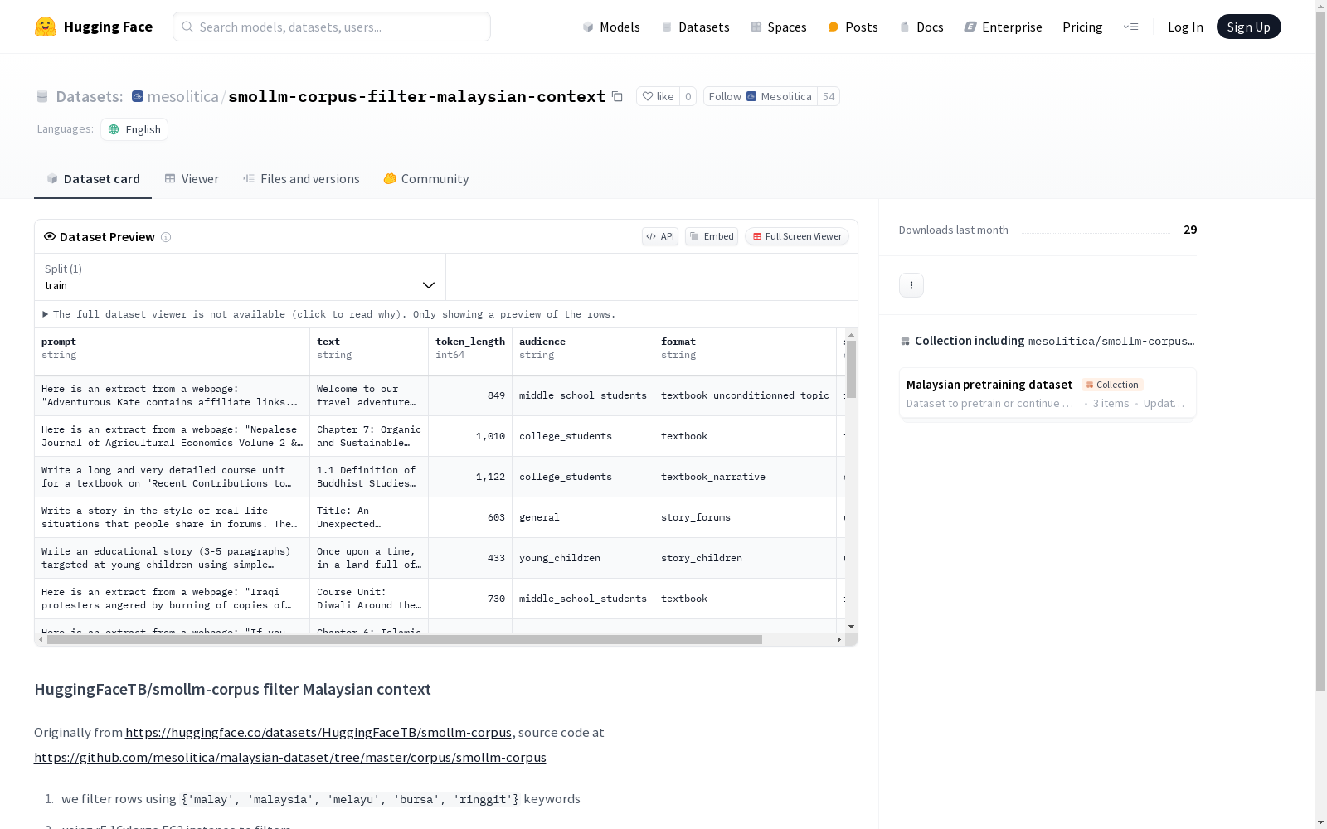Copy the dataset name with the copy icon
Viewport: 1327px width, 829px height.
tap(617, 96)
